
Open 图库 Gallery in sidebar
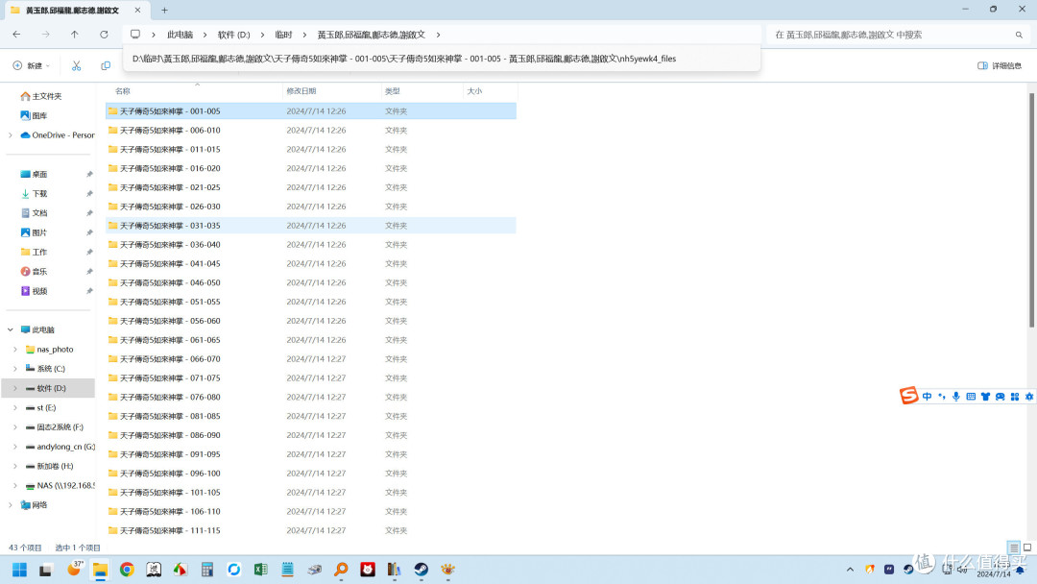pyautogui.click(x=34, y=115)
